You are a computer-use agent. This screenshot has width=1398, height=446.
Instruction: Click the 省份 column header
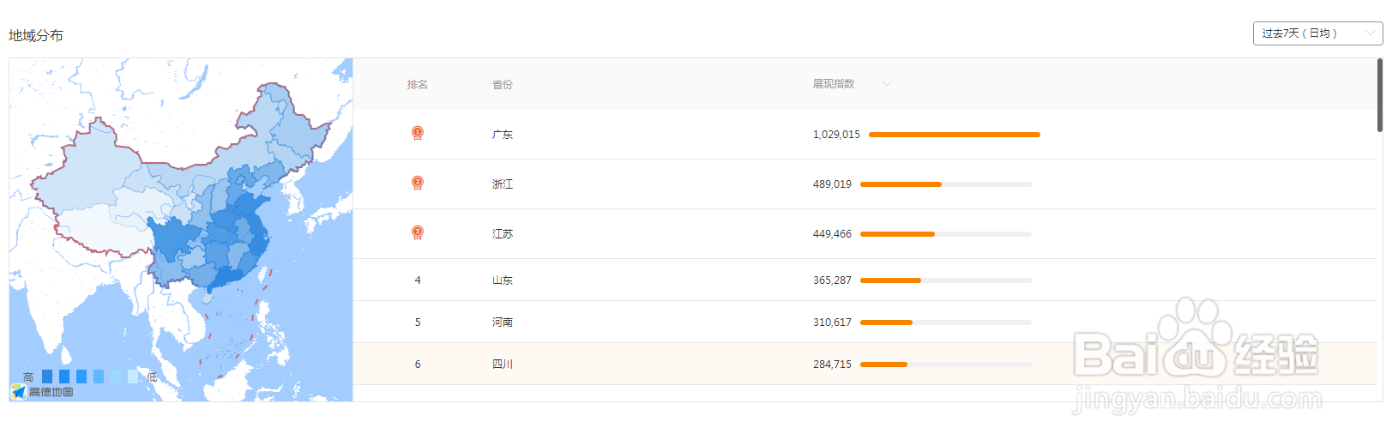point(503,85)
